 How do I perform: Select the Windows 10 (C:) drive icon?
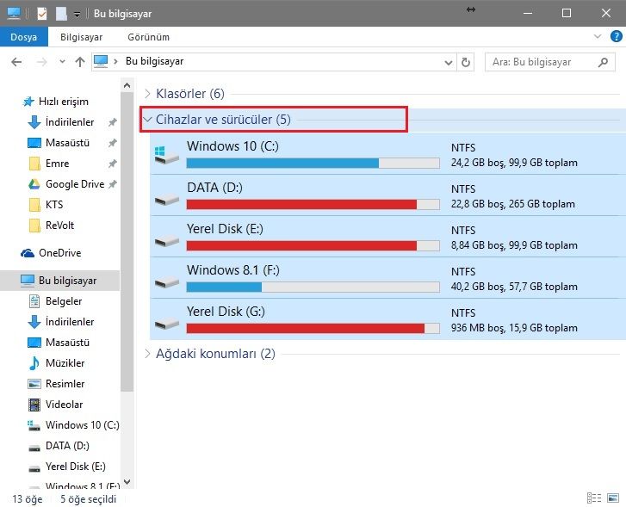point(166,155)
